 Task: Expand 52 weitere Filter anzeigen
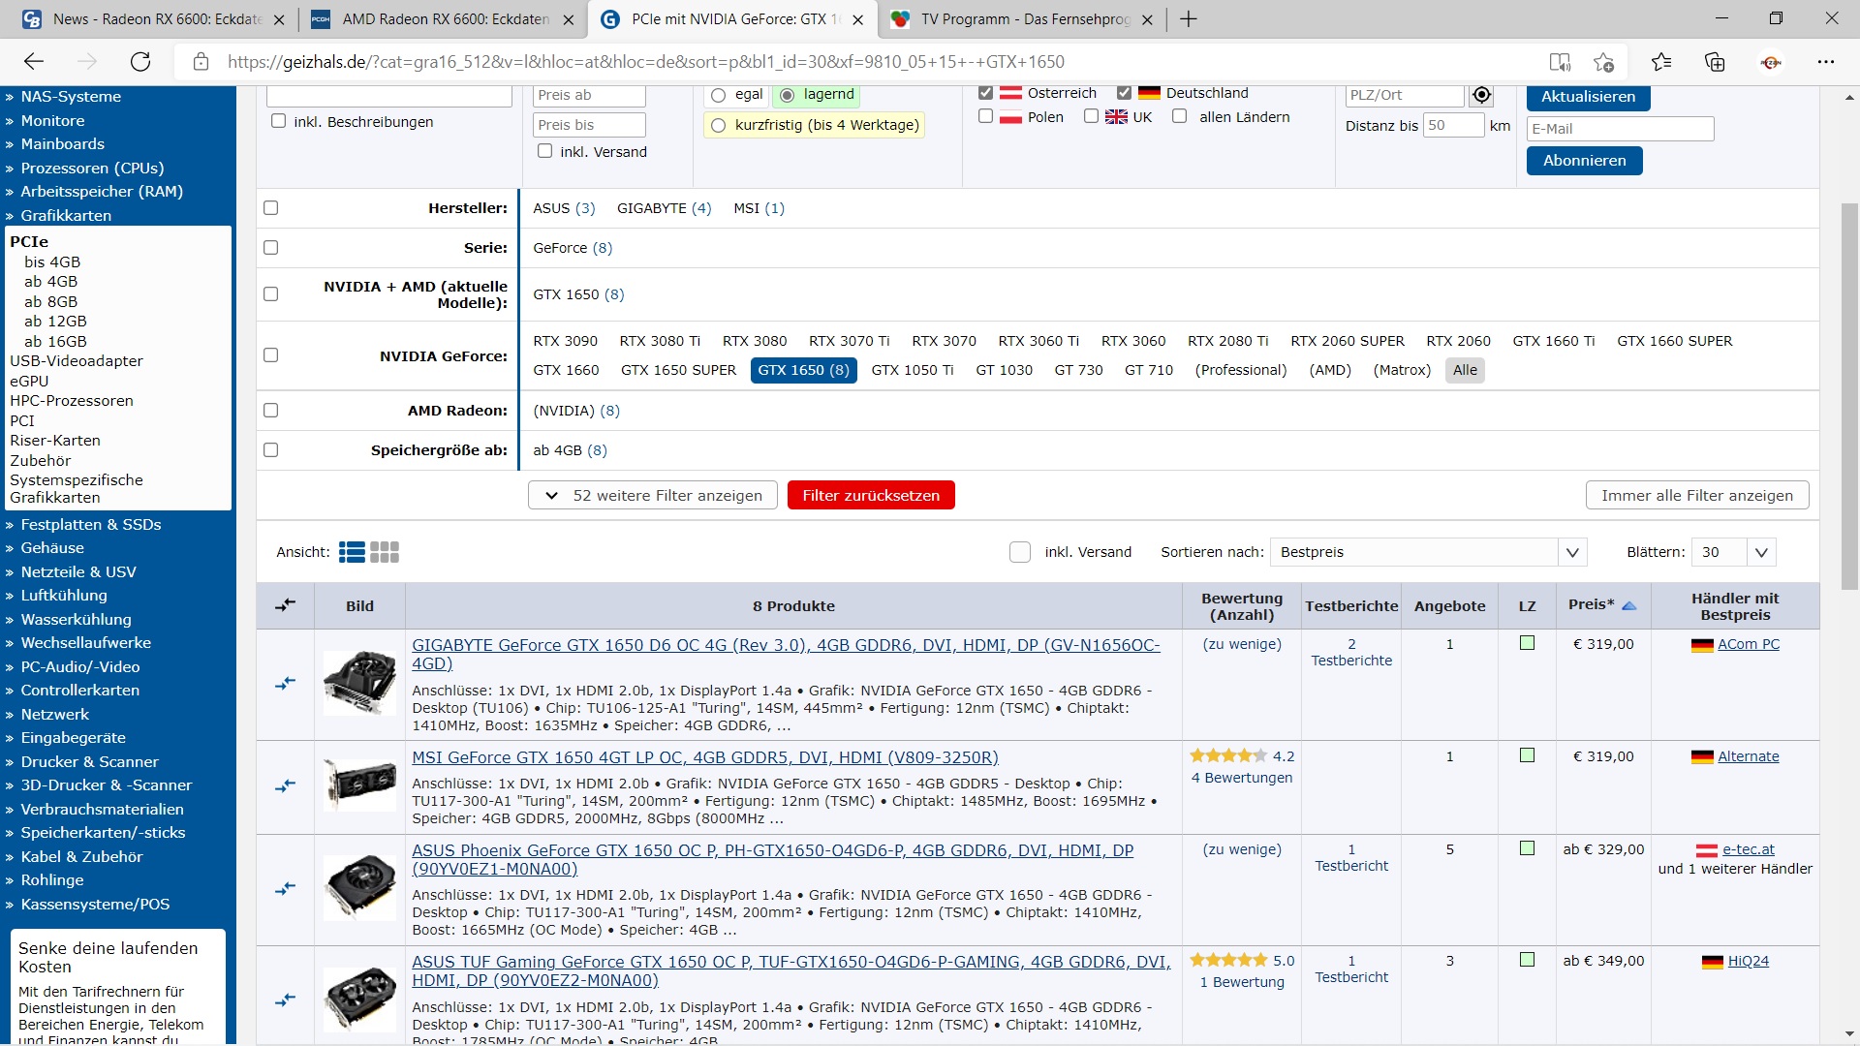tap(653, 495)
